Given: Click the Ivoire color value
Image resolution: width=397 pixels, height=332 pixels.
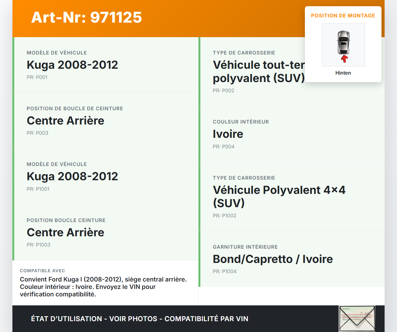Looking at the screenshot, I should pyautogui.click(x=228, y=134).
